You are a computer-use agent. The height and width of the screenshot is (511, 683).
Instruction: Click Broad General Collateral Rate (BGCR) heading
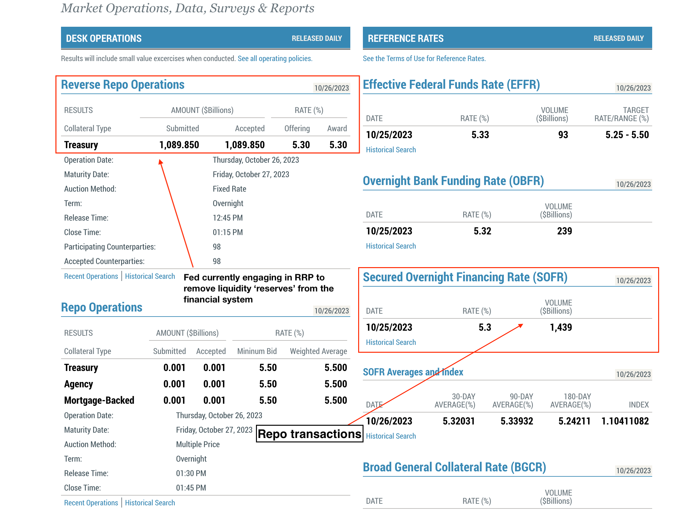454,467
